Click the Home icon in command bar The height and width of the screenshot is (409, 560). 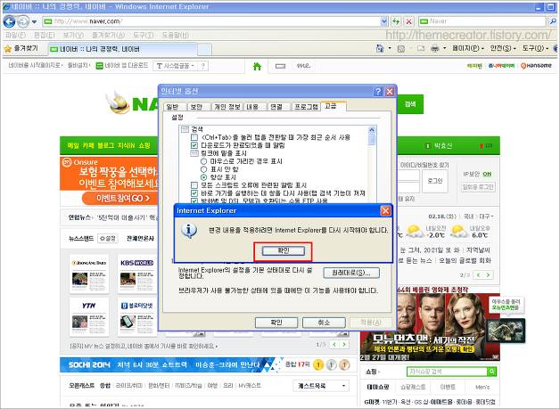click(x=380, y=48)
